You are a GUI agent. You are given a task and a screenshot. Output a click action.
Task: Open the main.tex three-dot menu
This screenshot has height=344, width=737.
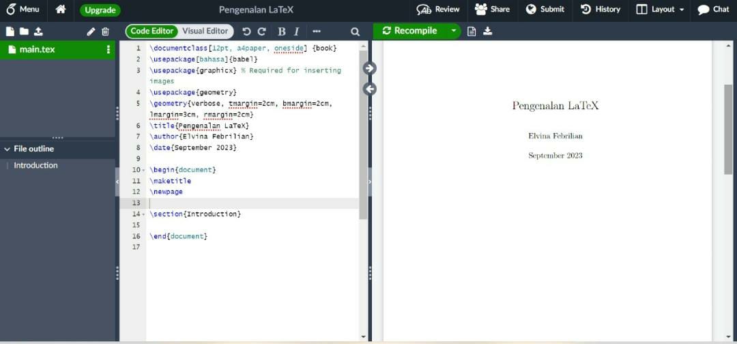(109, 49)
